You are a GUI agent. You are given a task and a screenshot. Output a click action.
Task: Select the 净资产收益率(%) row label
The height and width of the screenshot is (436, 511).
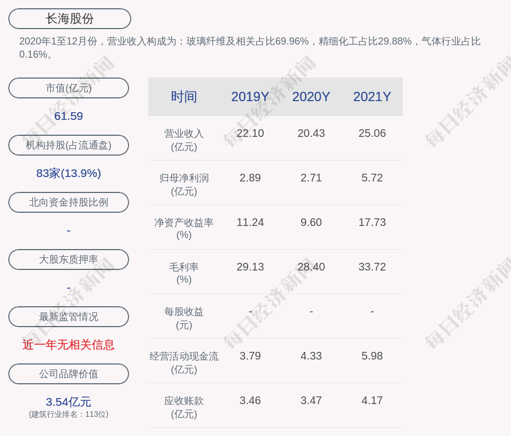184,229
